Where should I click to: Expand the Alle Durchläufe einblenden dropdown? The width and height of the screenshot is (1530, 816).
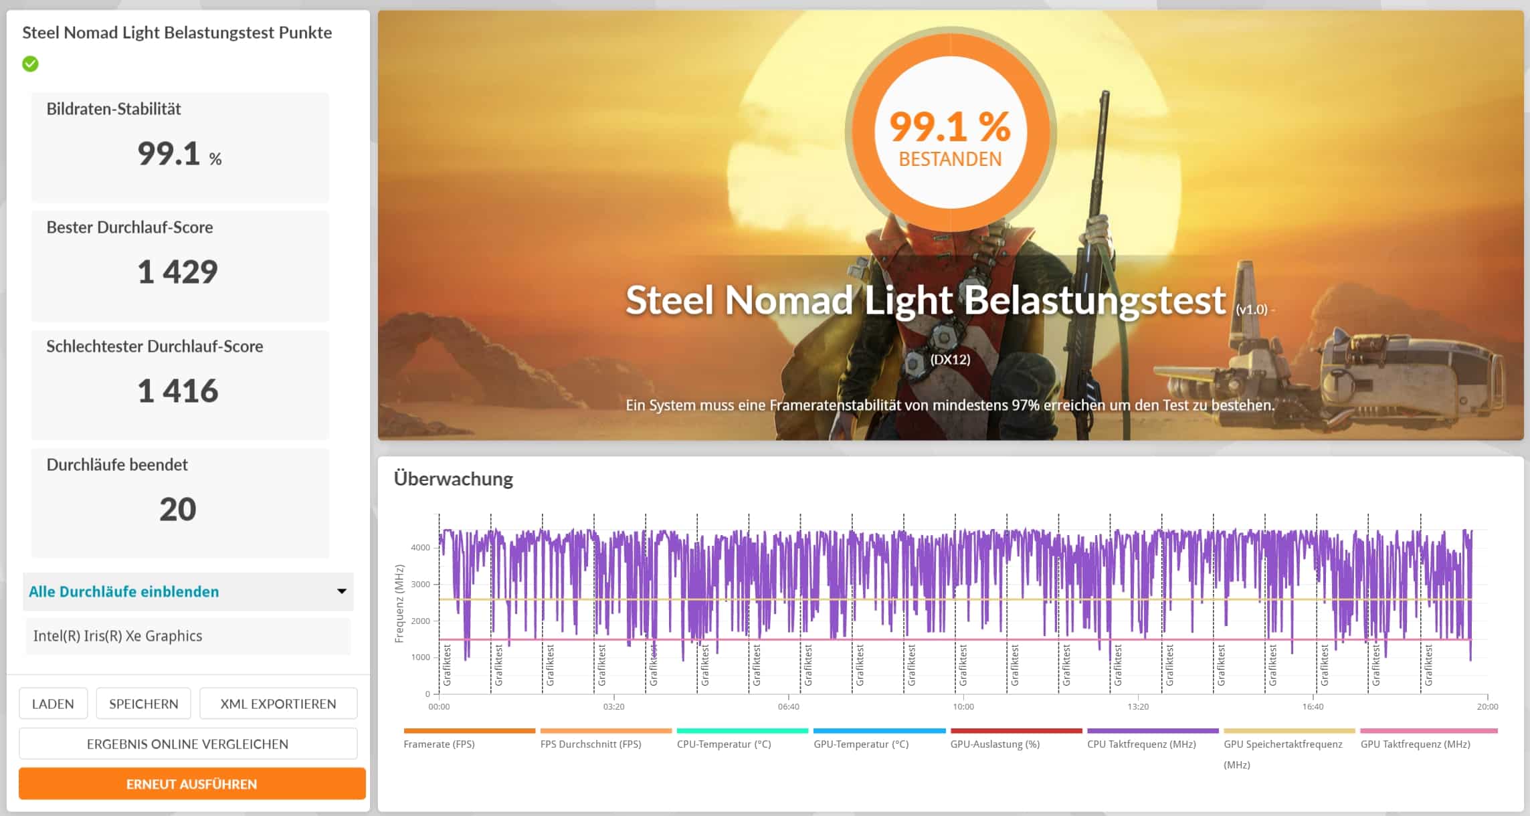coord(124,591)
